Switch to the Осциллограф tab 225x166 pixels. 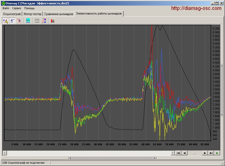(12, 14)
